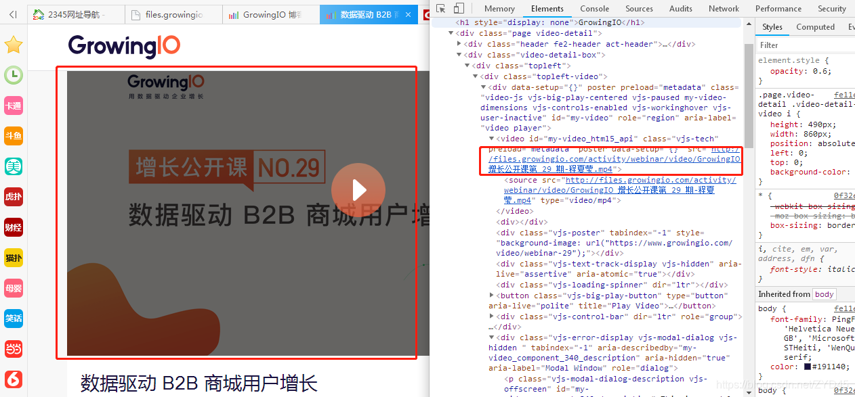Open the source tag's mp4 URL link
The height and width of the screenshot is (397, 855).
click(x=619, y=190)
